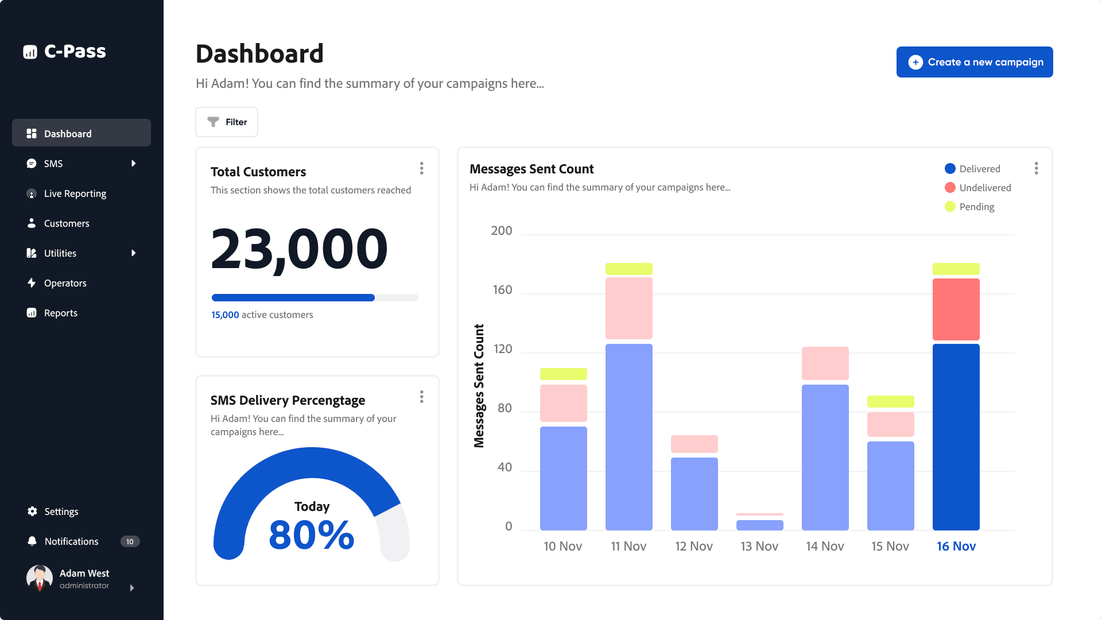
Task: Click the Filter button
Action: (227, 122)
